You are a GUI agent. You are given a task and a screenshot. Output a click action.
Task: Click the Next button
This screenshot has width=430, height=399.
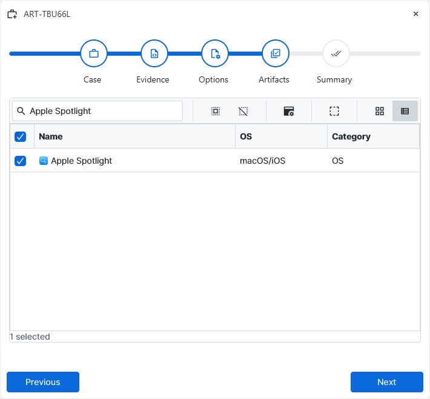386,382
